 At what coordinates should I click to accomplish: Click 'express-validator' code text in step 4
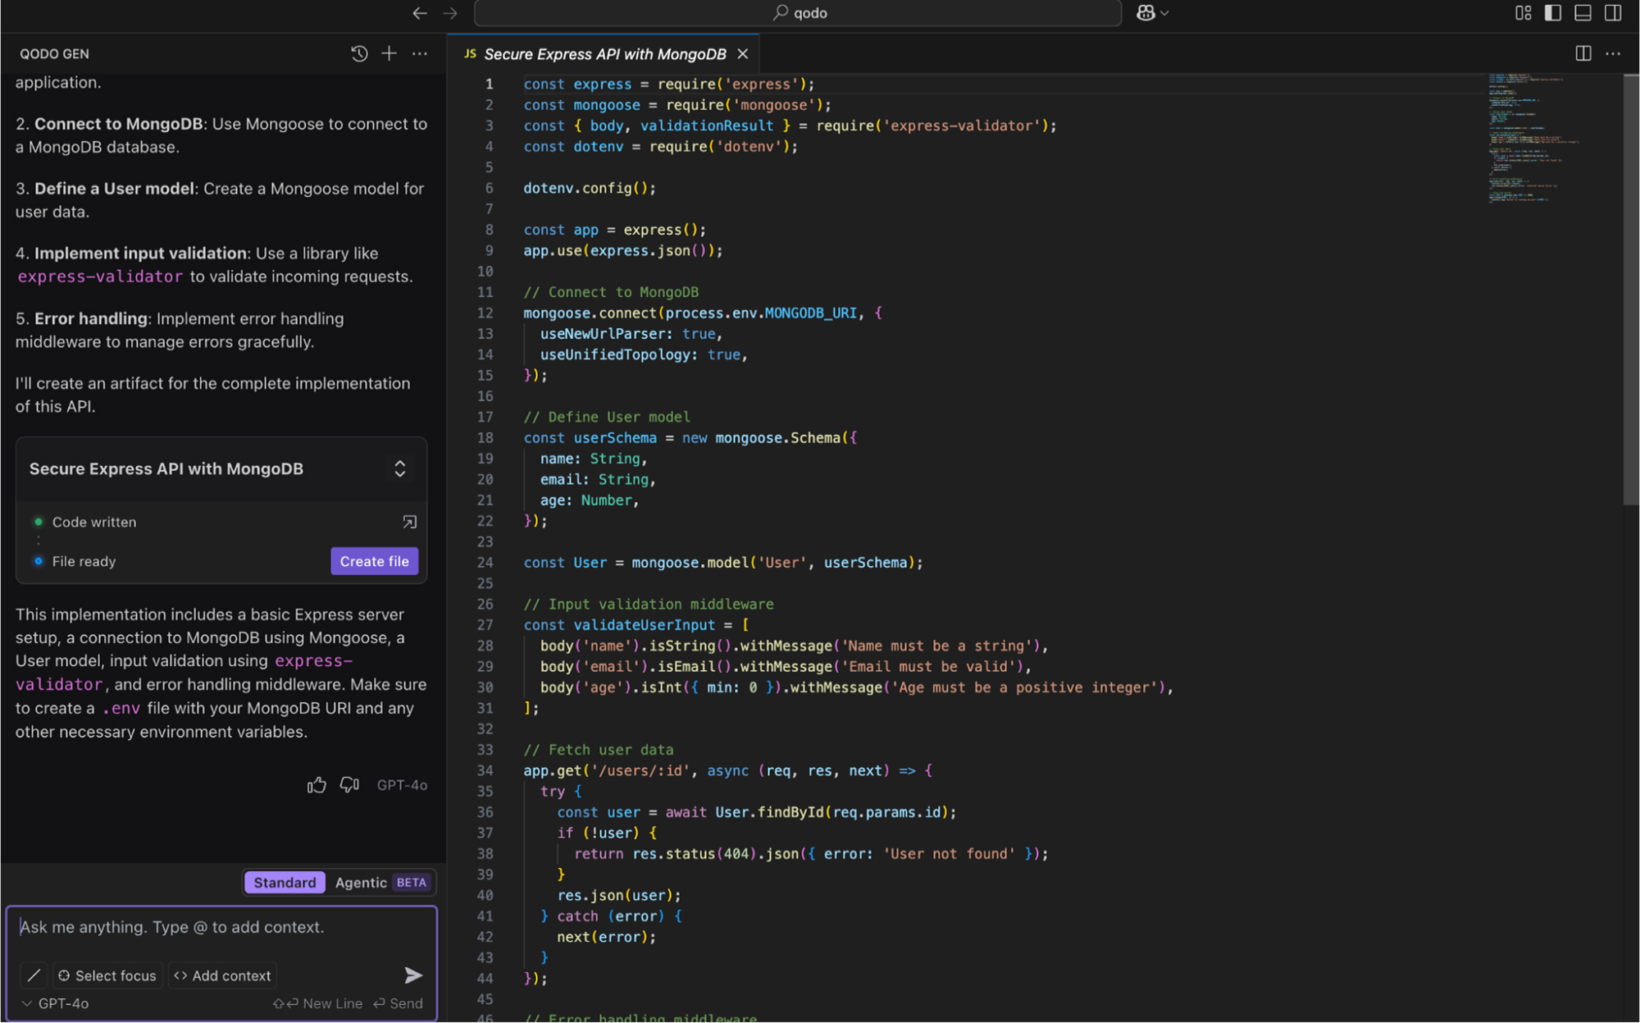100,277
